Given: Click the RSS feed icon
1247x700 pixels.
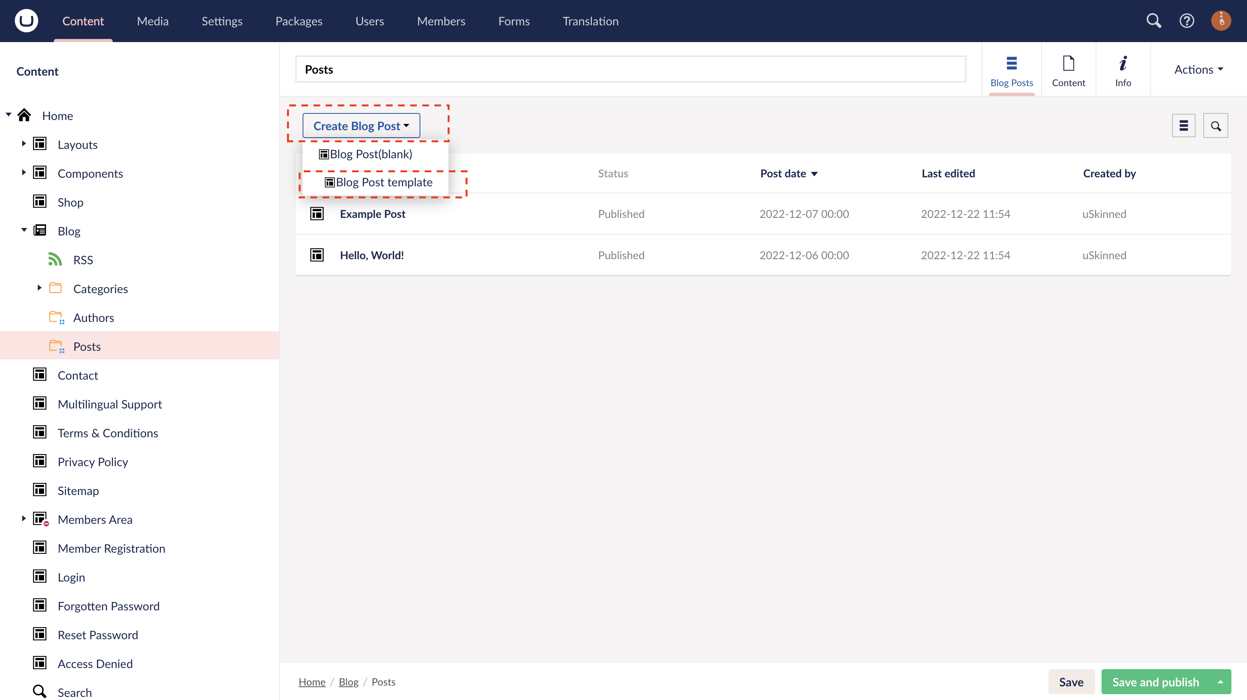Looking at the screenshot, I should pos(55,259).
